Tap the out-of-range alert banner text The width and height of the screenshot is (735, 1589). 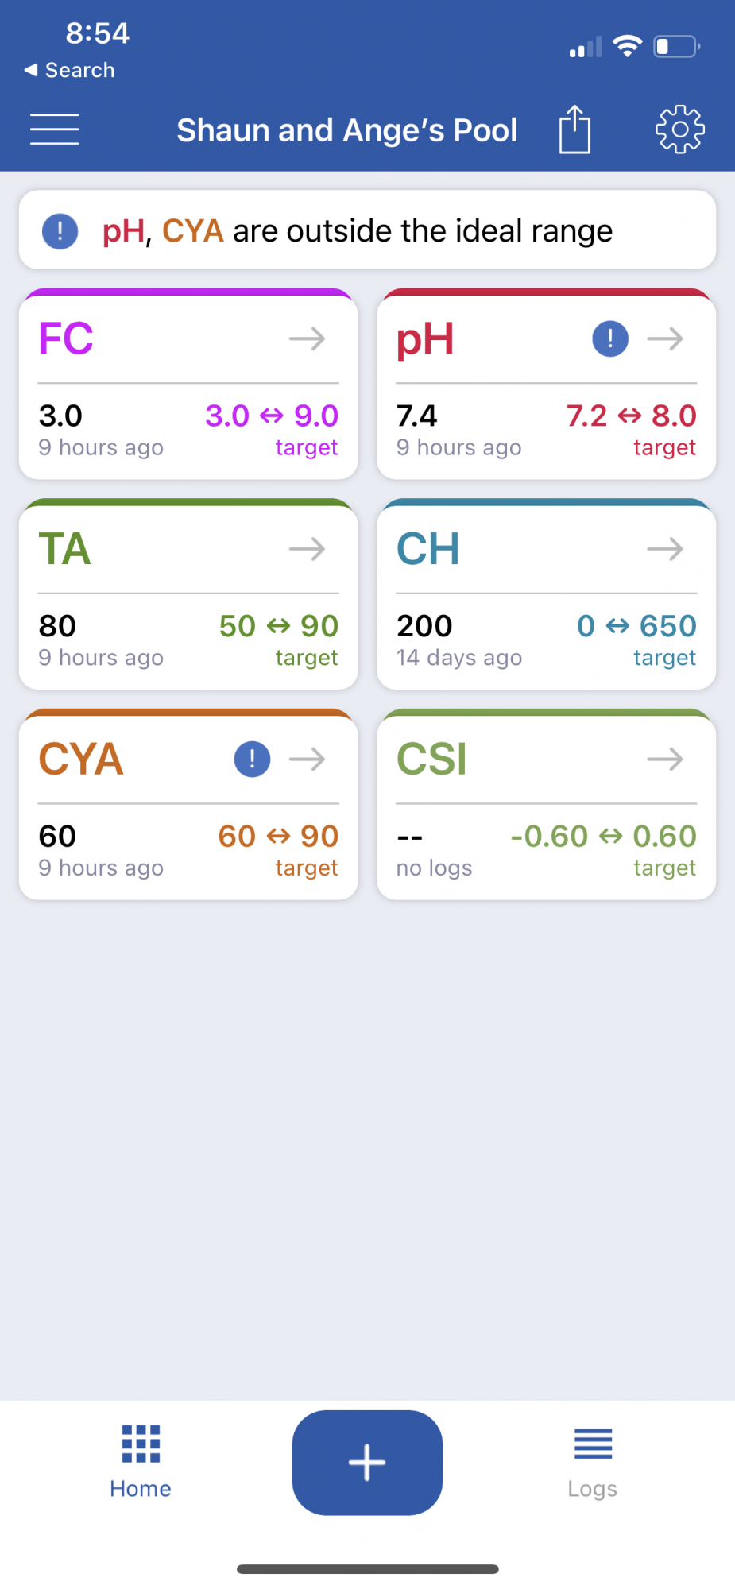click(x=358, y=231)
